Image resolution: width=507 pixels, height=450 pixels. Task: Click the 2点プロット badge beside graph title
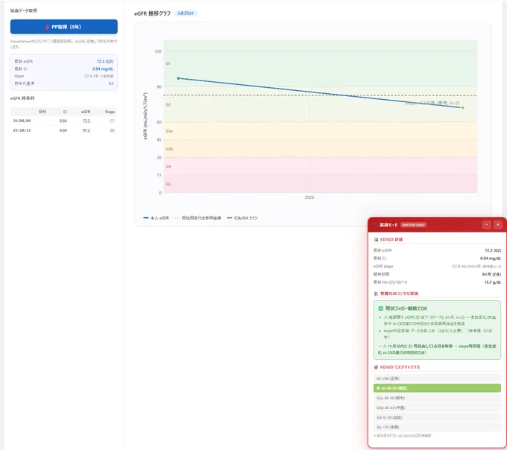186,13
